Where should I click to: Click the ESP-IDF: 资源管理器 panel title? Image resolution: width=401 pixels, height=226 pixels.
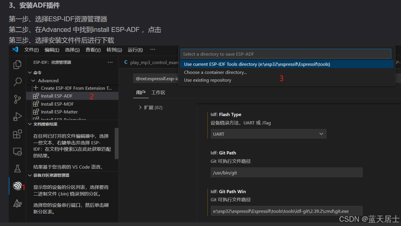coord(52,62)
